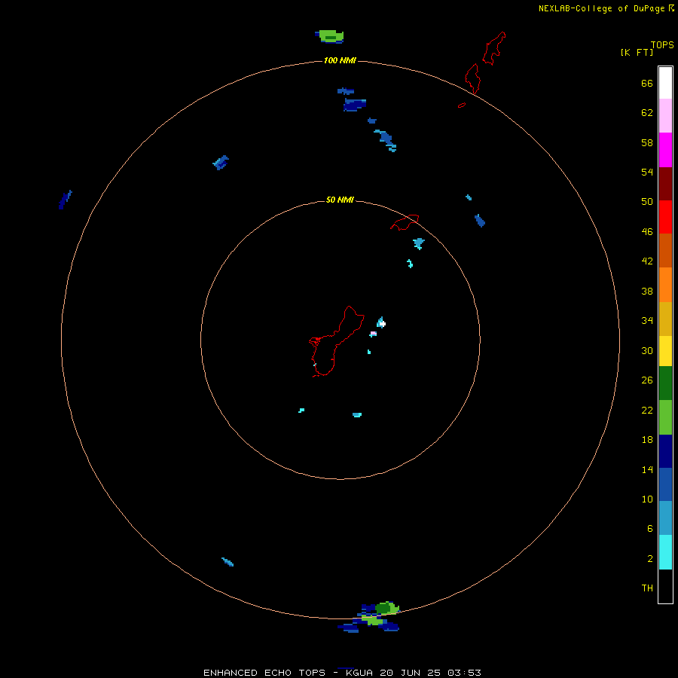Click the bright red 50 K FT legend swatch
Viewport: 678px width, 678px height.
point(665,217)
